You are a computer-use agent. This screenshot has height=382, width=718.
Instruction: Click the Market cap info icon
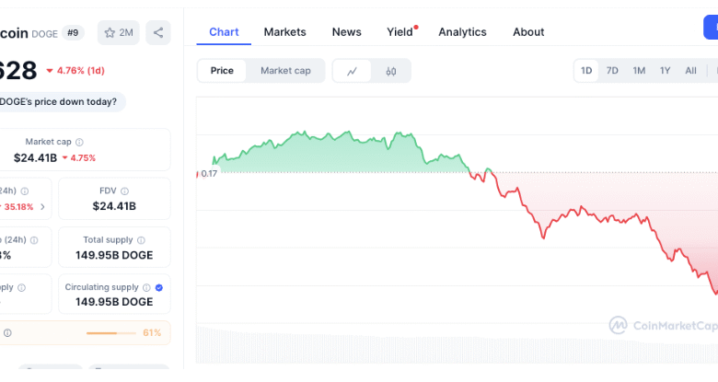[x=79, y=142]
